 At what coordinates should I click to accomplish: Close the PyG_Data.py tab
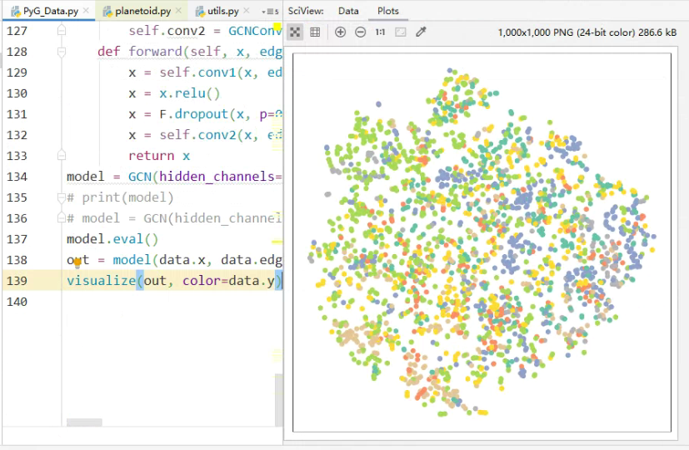[x=86, y=11]
